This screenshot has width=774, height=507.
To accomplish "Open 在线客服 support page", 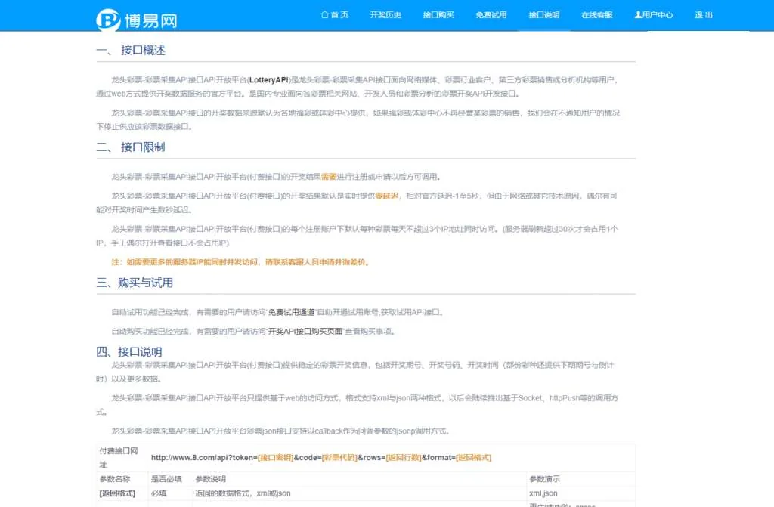I will coord(597,15).
